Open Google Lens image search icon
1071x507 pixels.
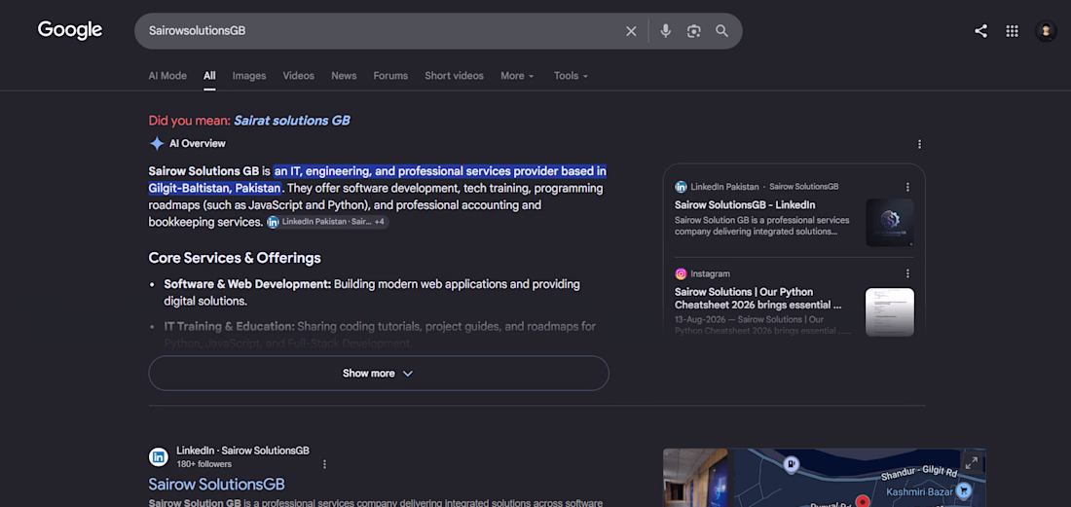point(694,31)
